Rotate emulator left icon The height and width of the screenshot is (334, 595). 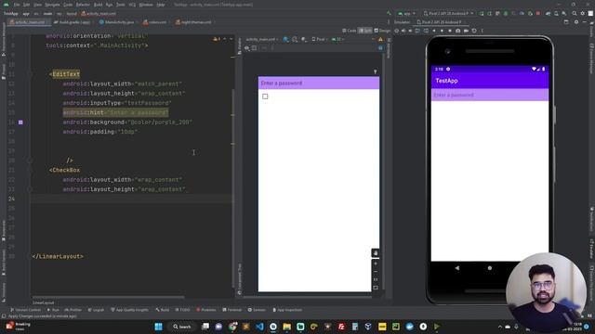pos(417,31)
